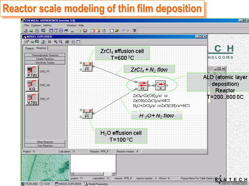
Task: Print the model using printer icon
Action: click(67, 42)
